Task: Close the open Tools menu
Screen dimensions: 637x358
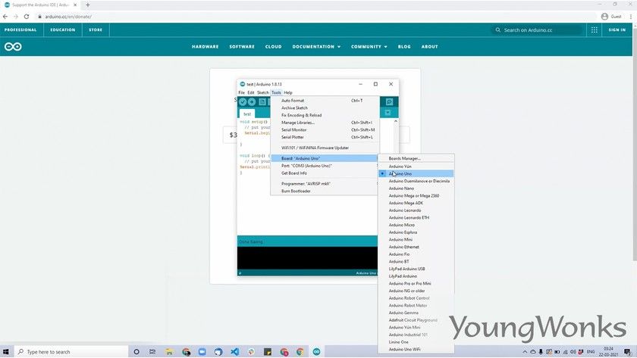Action: click(x=276, y=93)
